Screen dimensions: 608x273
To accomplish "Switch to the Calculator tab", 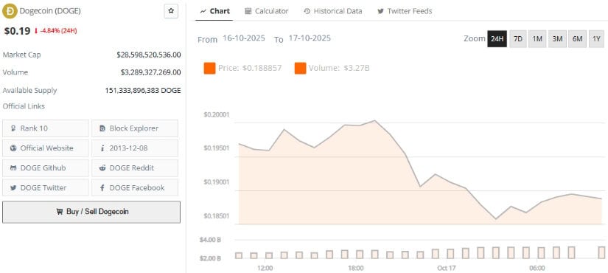I will pos(267,11).
